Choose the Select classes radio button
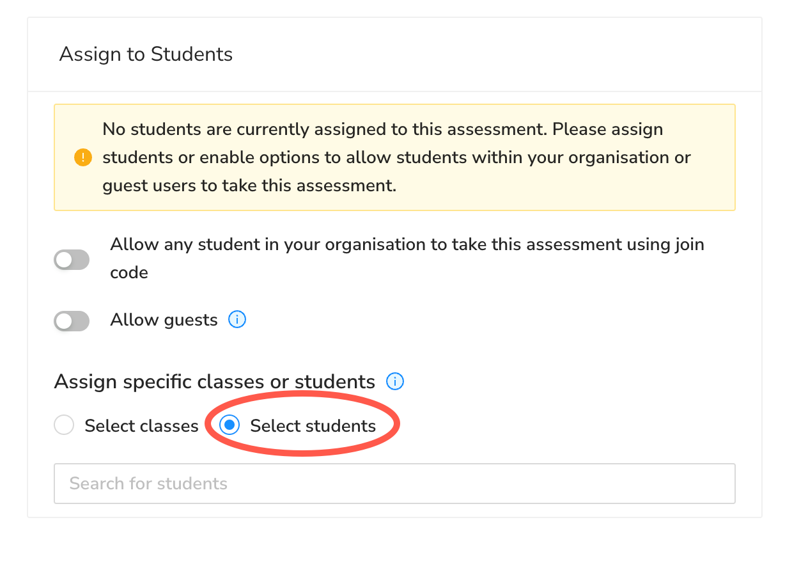The image size is (785, 568). [x=64, y=425]
